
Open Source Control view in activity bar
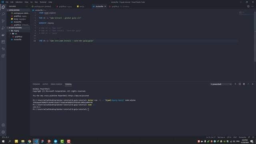point(3,21)
